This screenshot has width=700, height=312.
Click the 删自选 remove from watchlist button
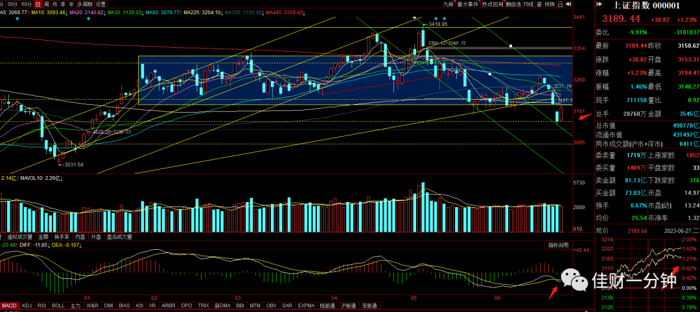tap(513, 4)
